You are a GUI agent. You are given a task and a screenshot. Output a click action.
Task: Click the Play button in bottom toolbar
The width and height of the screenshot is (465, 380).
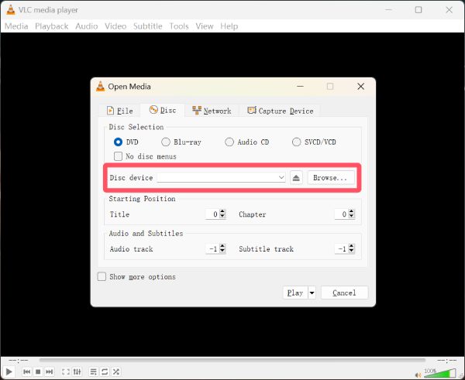[9, 371]
